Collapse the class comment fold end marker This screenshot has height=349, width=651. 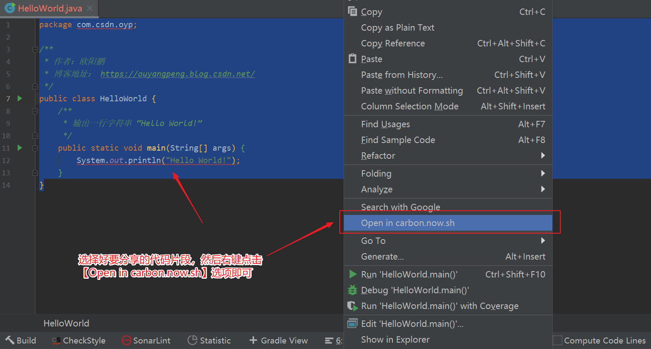point(35,86)
